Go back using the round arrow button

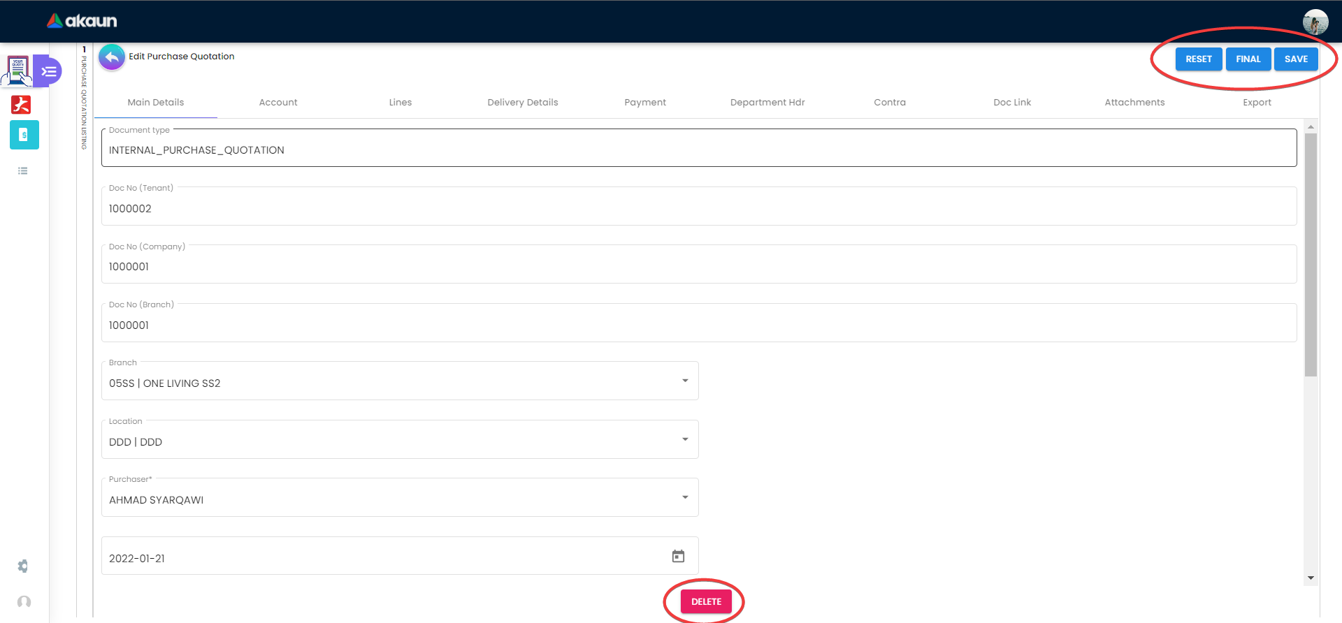(x=112, y=57)
